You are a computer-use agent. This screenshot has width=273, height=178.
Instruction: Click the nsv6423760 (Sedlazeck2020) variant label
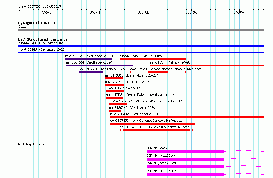pos(42,43)
